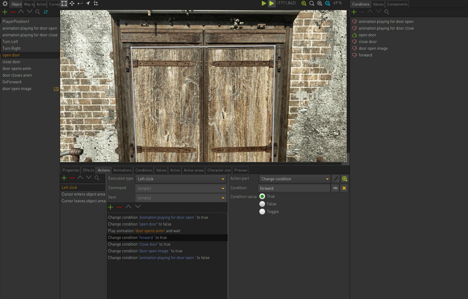The image size is (468, 299).
Task: Search conditions with the right panel magnifier
Action: (x=387, y=12)
